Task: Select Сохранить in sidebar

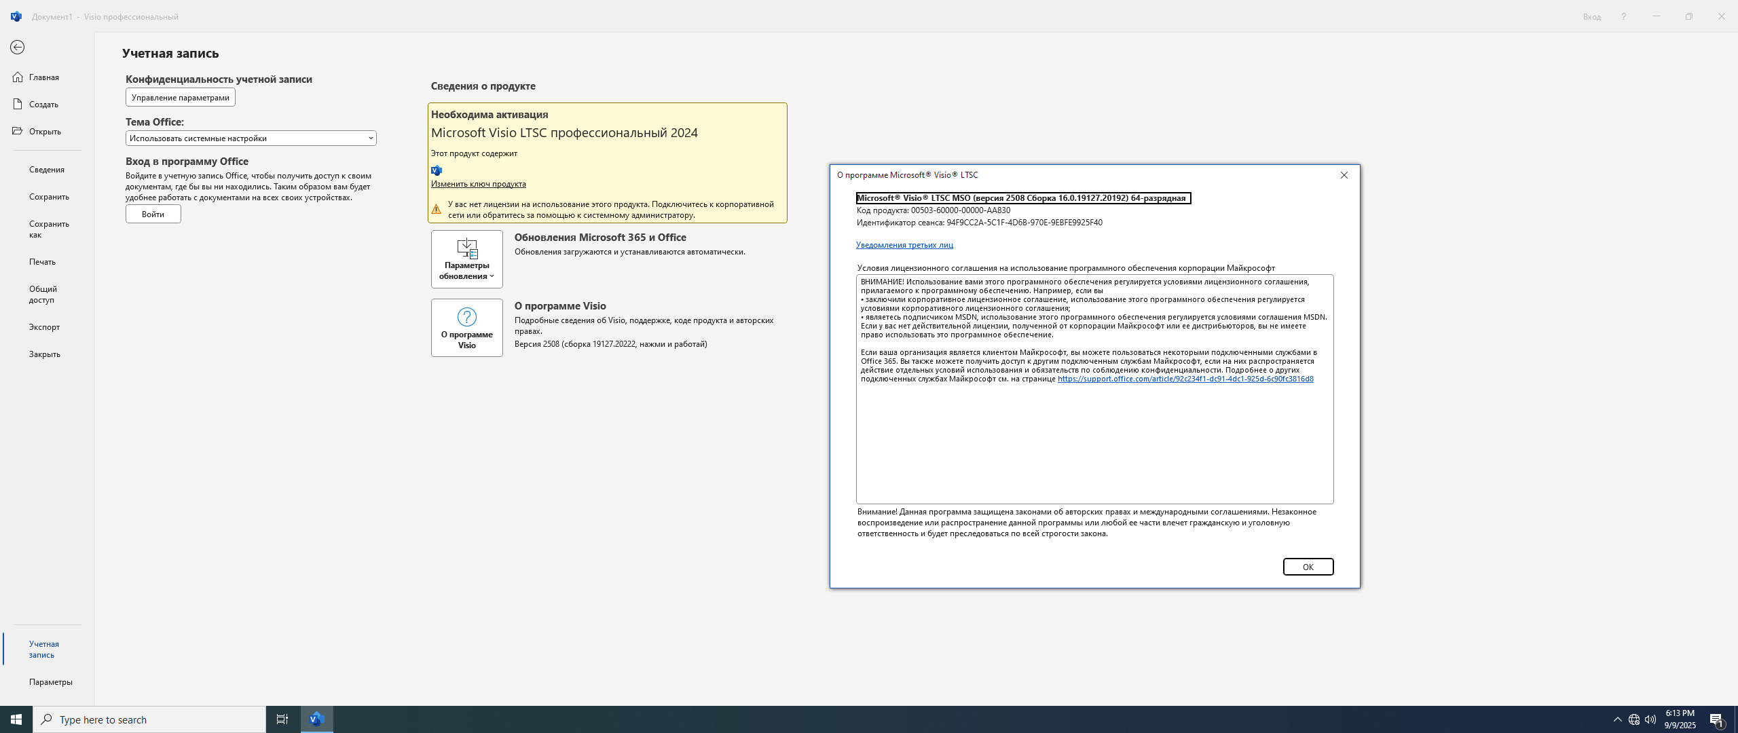Action: pos(48,197)
